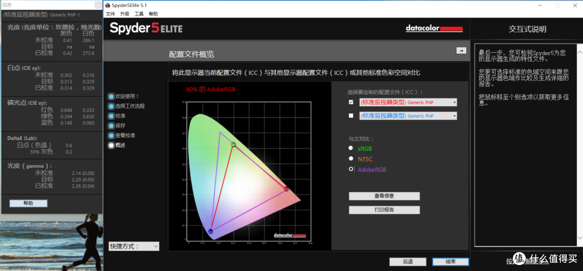Click the 与之对比 label
Screen dimensions: 583x271
(361, 139)
